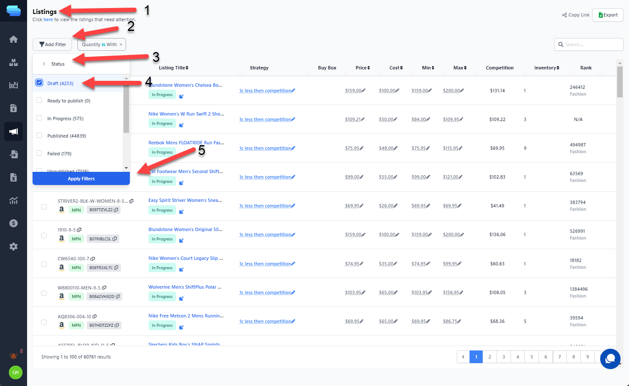The image size is (629, 386).
Task: Open the spreadsheet file sidebar icon
Action: click(14, 177)
